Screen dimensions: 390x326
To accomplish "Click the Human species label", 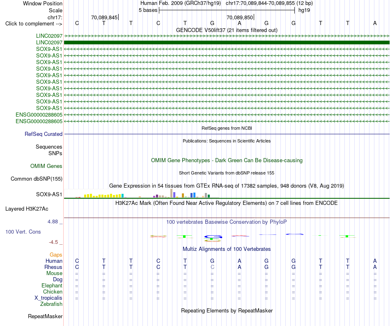I will coord(54,261).
